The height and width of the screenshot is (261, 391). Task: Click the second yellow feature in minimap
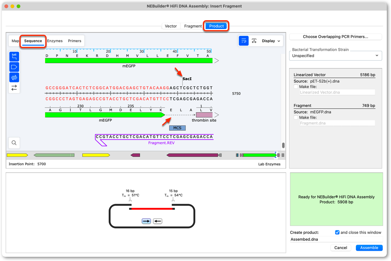coord(96,155)
